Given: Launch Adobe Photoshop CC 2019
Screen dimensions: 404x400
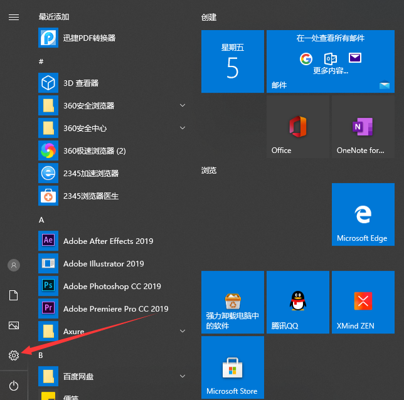Looking at the screenshot, I should [112, 287].
